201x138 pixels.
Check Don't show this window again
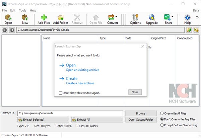point(61,93)
